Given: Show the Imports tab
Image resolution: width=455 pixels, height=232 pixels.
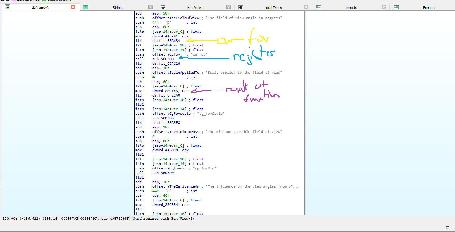Looking at the screenshot, I should [351, 7].
